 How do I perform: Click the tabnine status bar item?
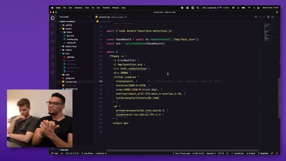click(x=101, y=153)
